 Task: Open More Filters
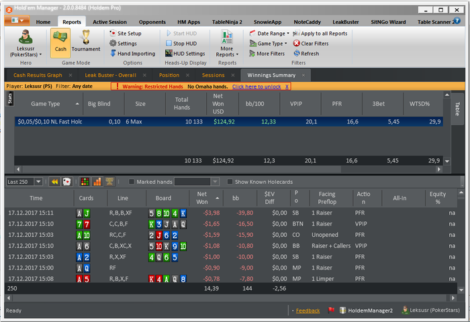(x=267, y=54)
